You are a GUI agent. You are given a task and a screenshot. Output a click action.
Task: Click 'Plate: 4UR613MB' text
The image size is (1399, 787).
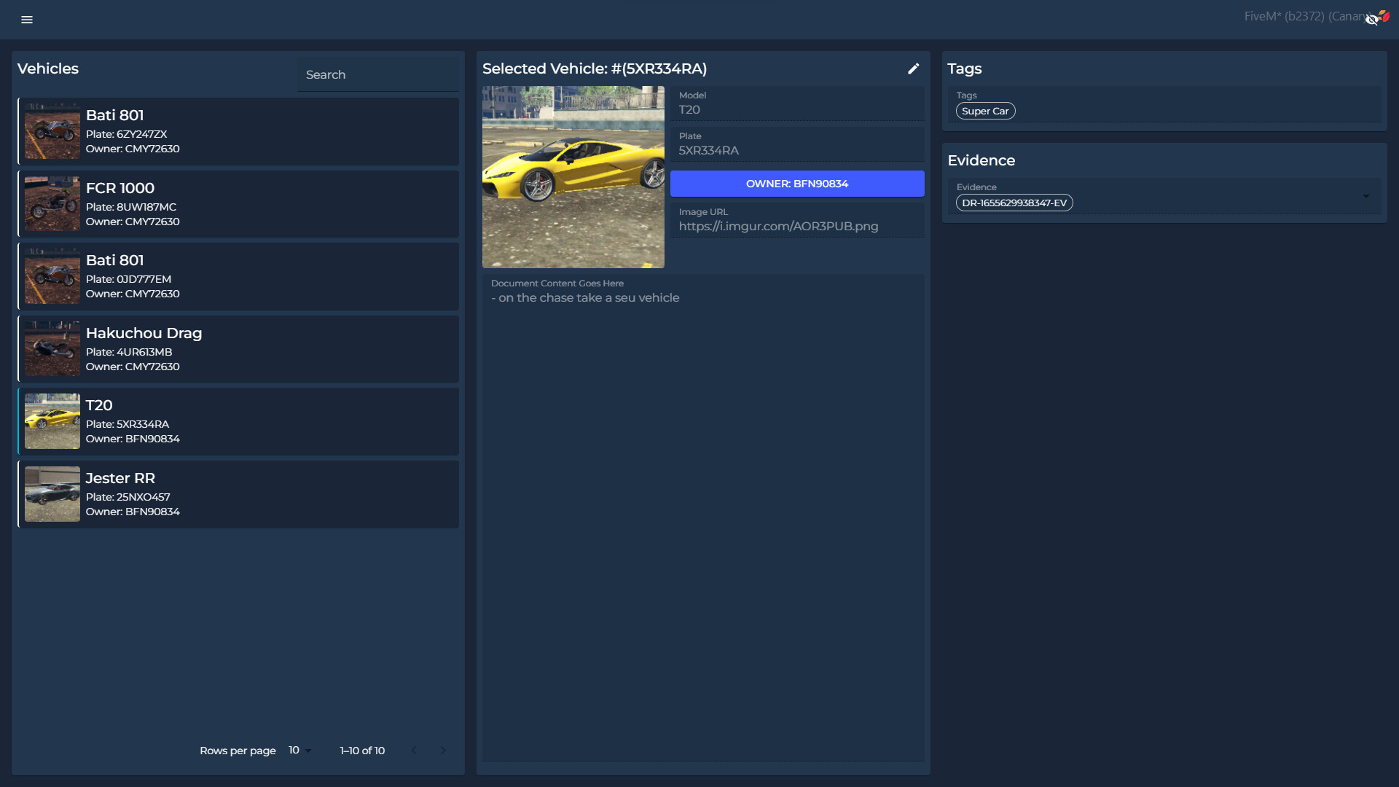[129, 352]
